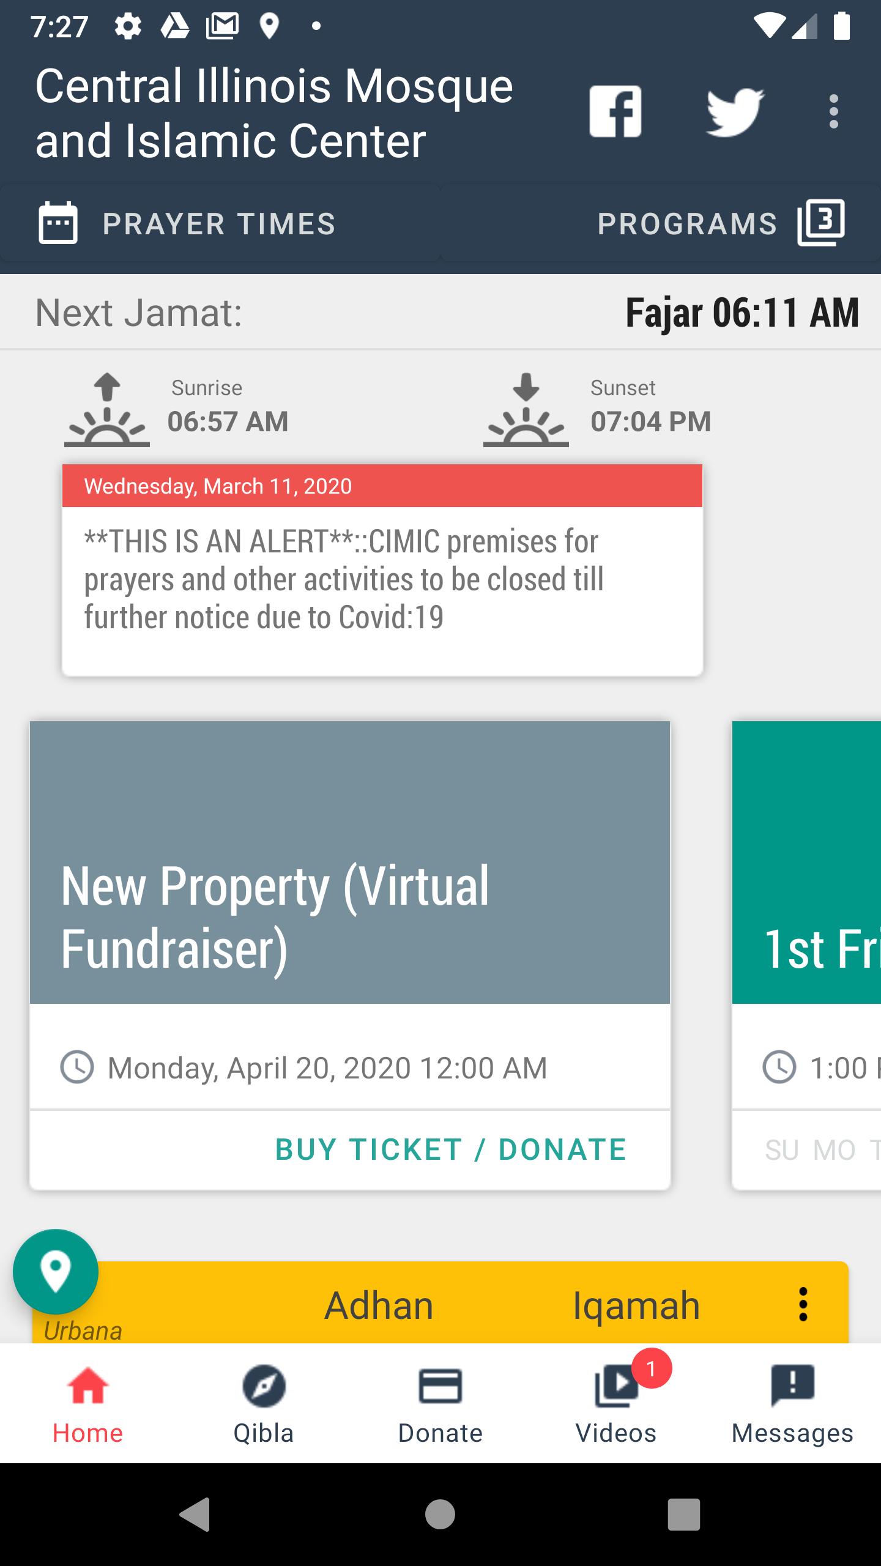Open the Twitter bird icon
This screenshot has height=1566, width=881.
[x=735, y=112]
